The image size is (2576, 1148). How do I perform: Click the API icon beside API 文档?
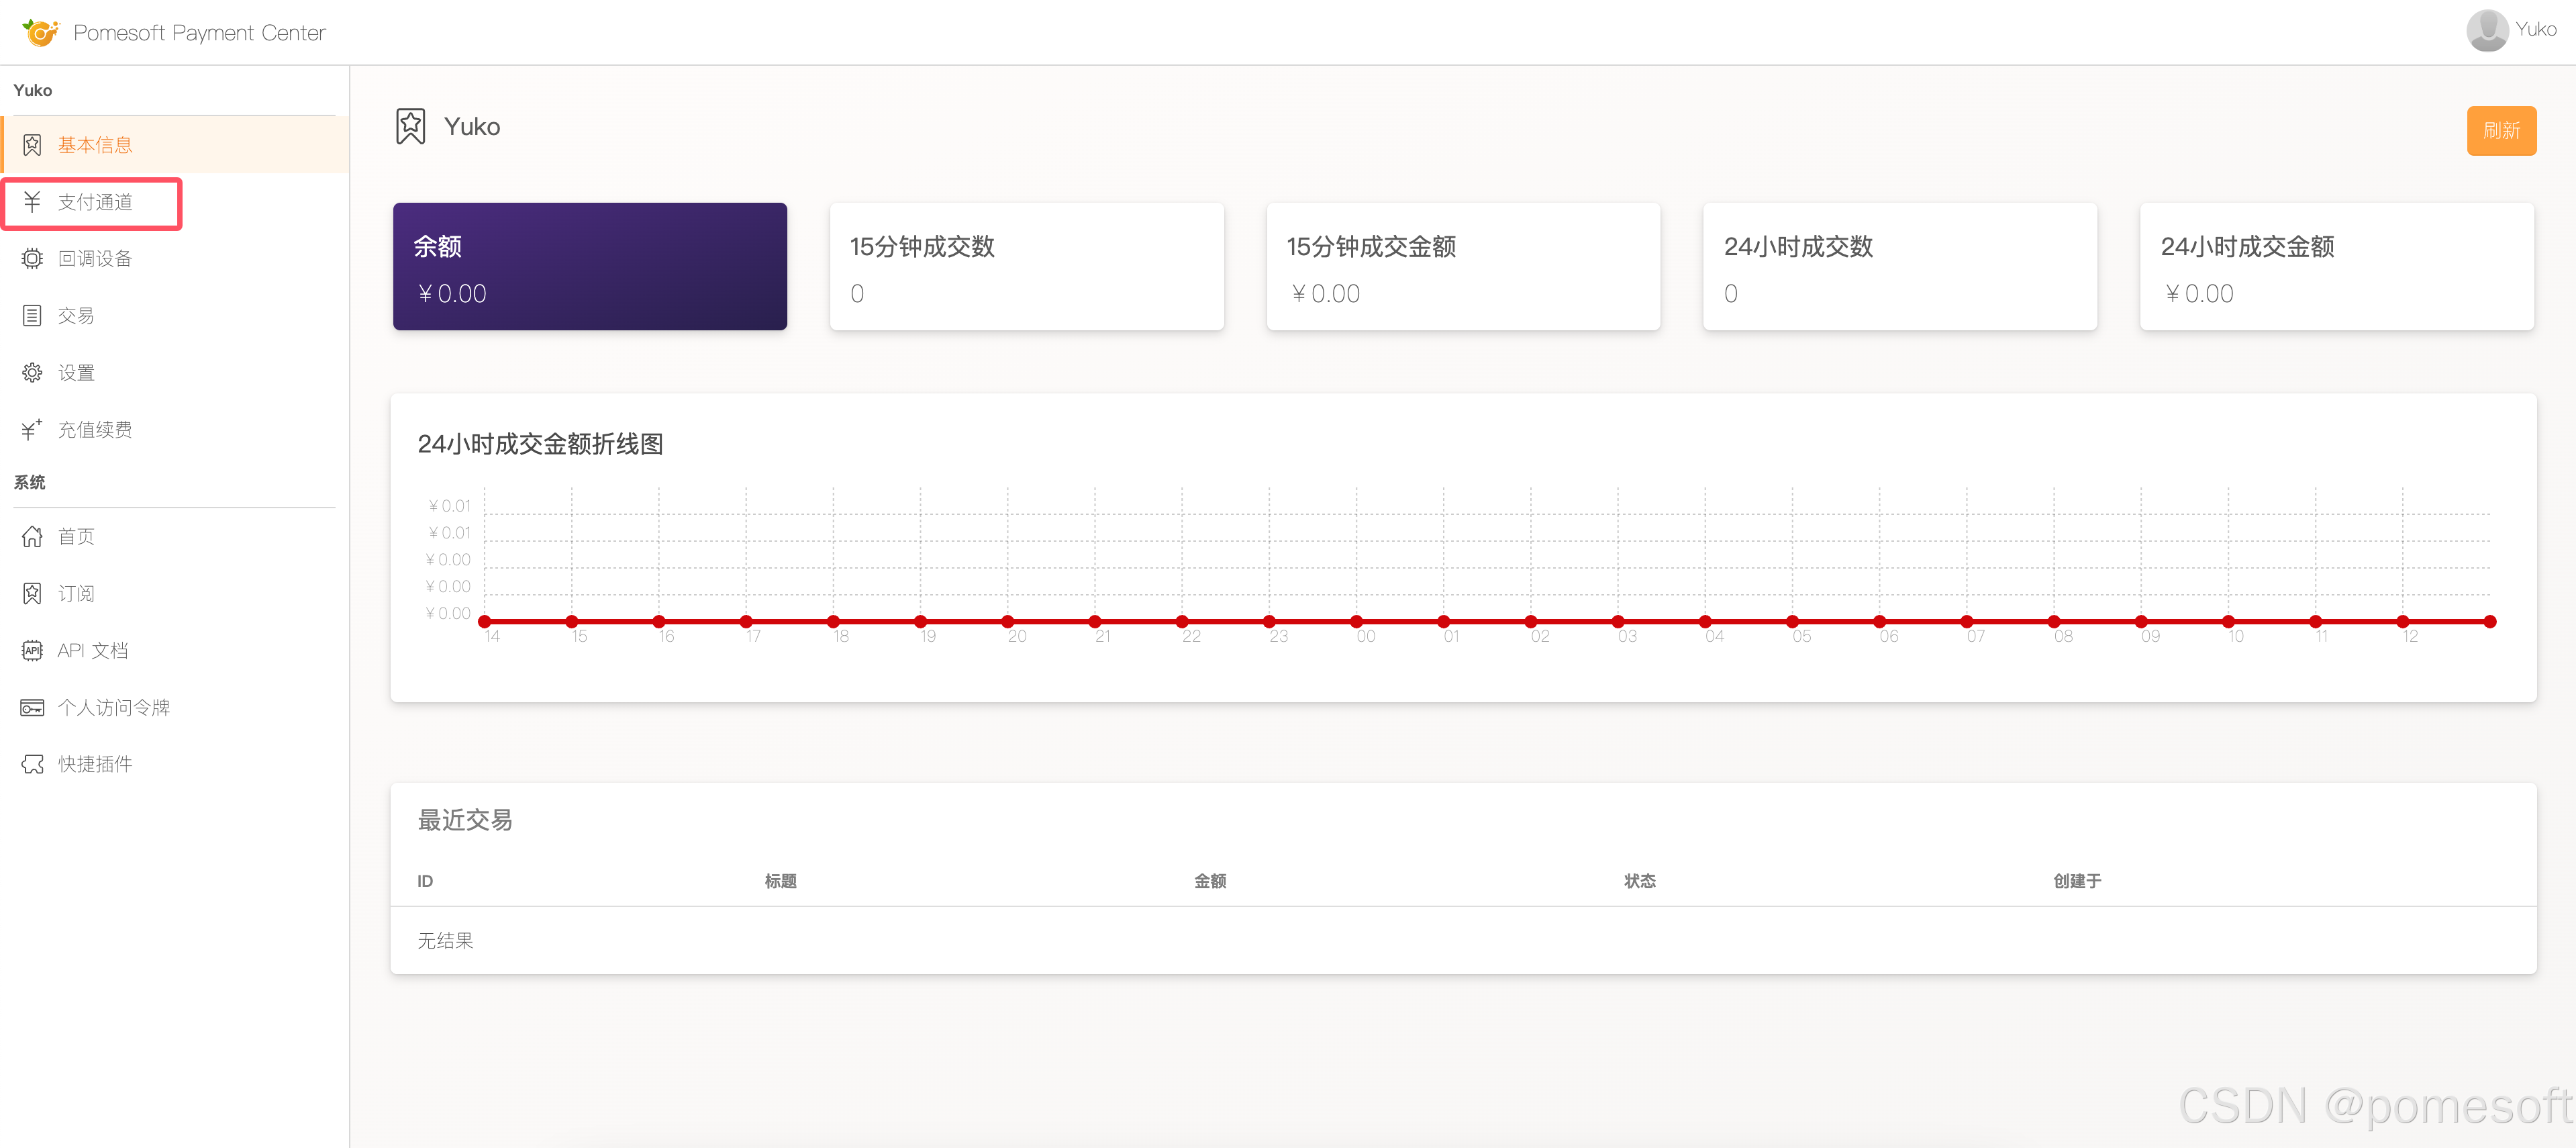click(x=32, y=651)
